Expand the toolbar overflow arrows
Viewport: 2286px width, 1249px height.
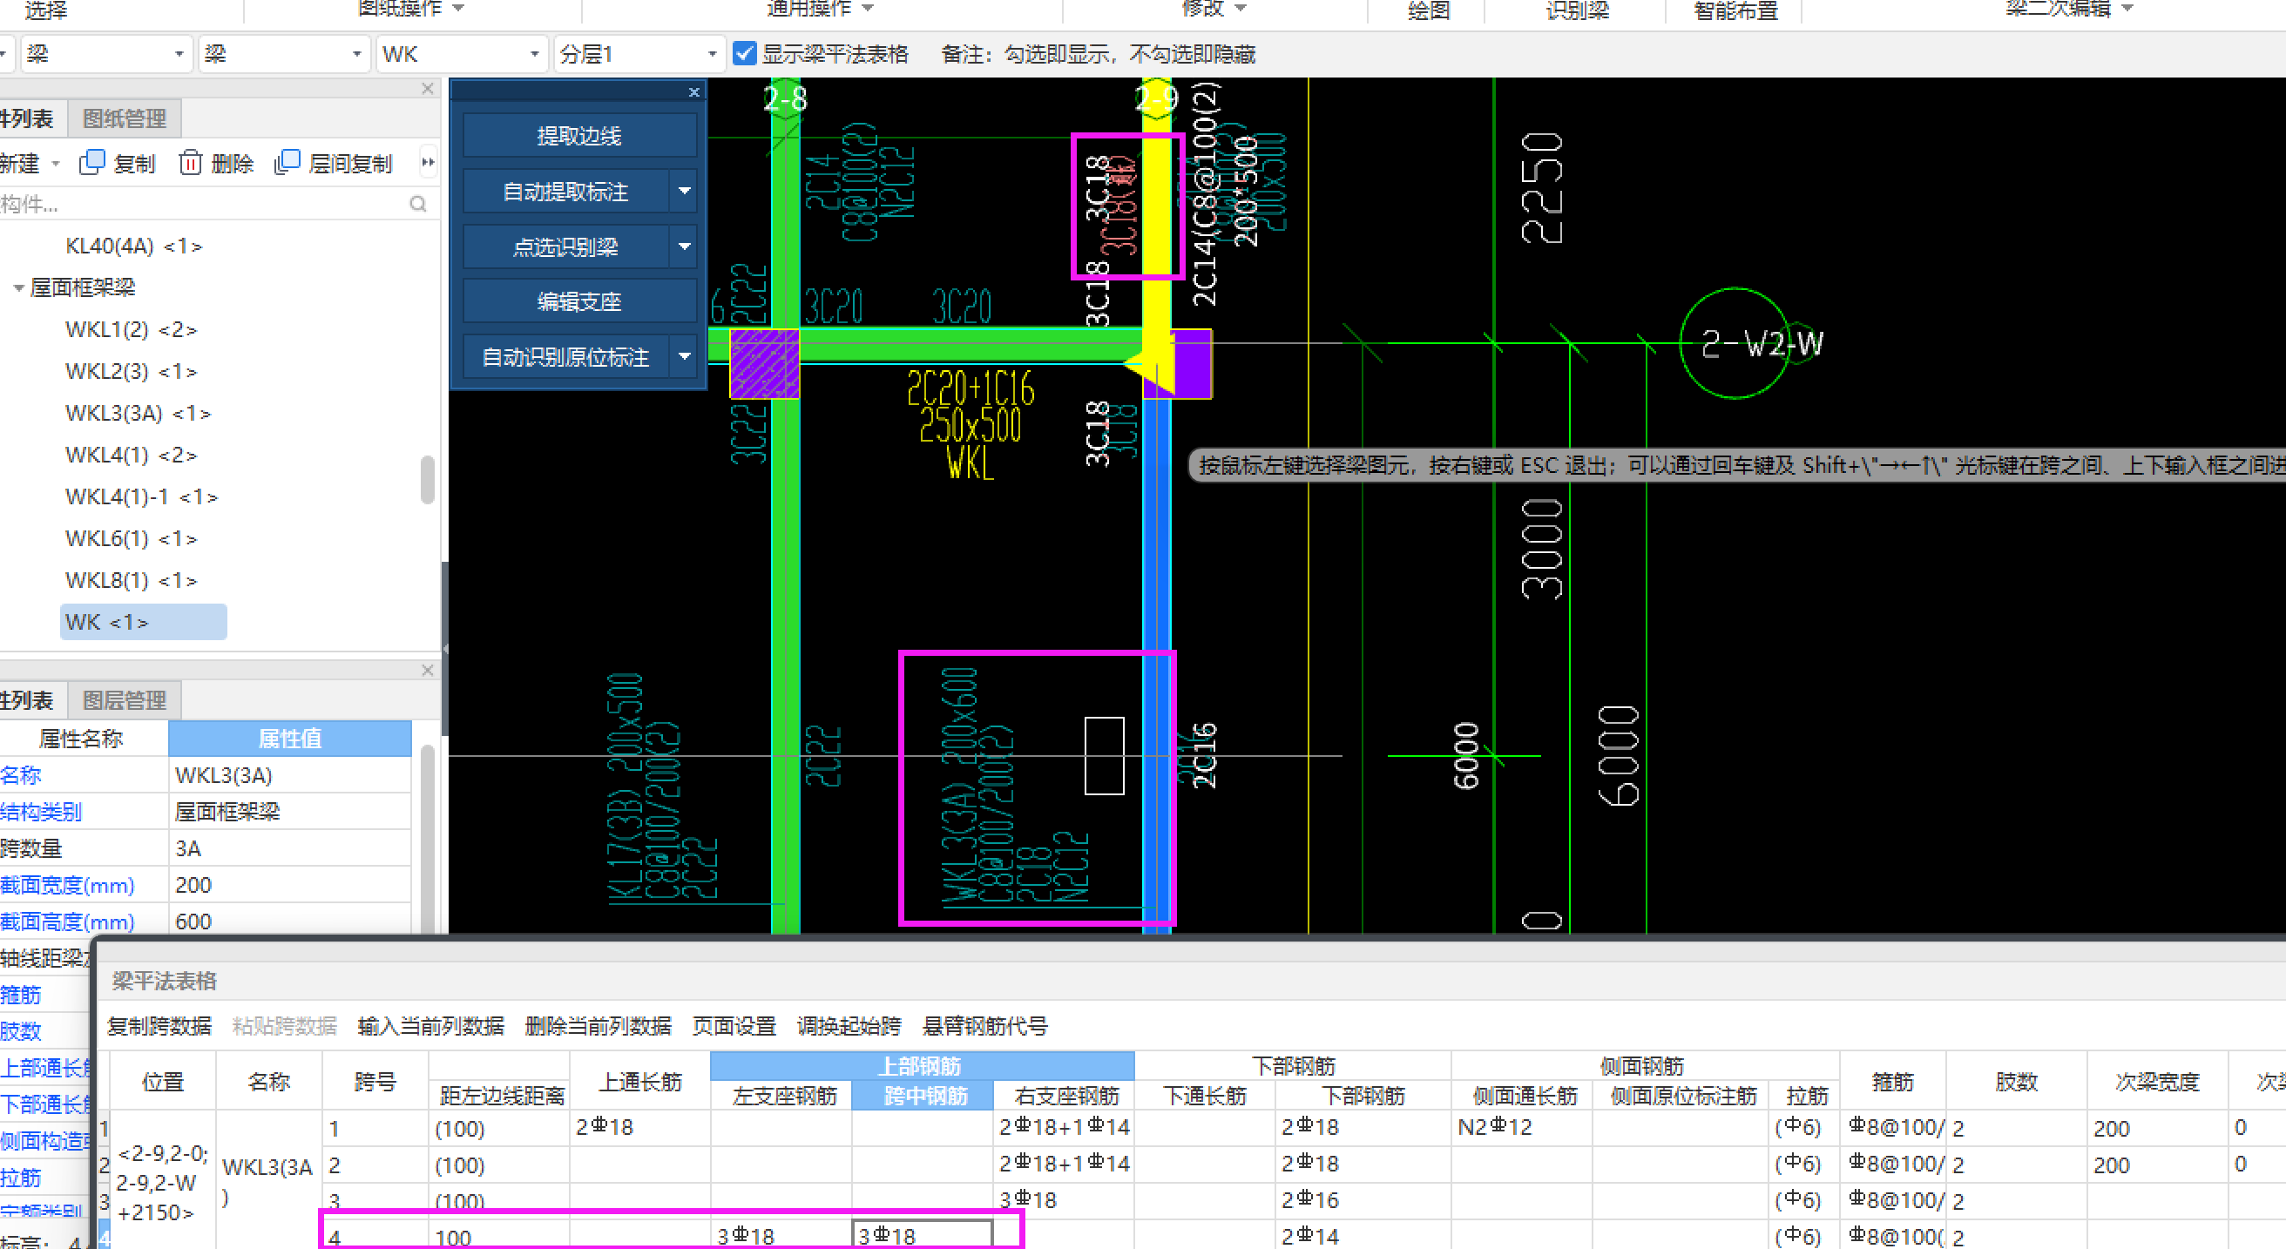click(429, 162)
